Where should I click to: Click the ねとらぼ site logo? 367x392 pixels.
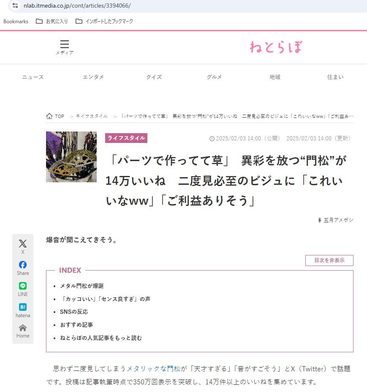click(x=276, y=47)
